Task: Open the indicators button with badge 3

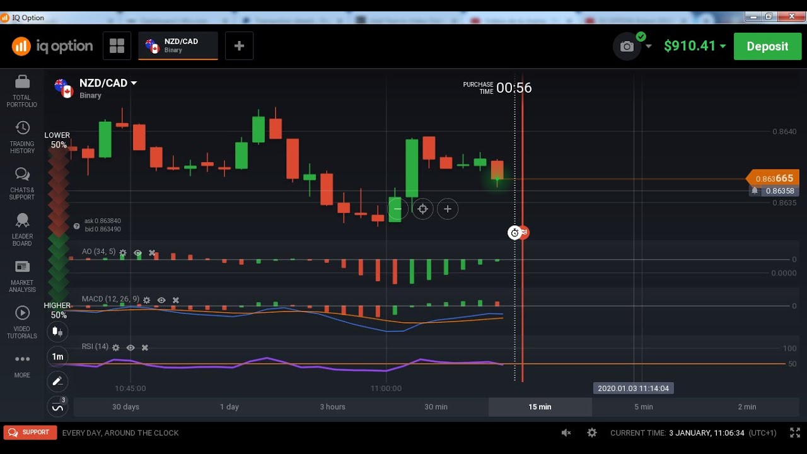Action: click(57, 407)
